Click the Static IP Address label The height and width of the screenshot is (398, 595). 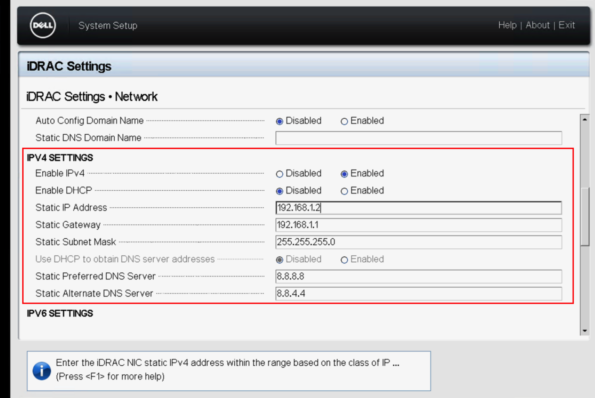[x=71, y=208]
